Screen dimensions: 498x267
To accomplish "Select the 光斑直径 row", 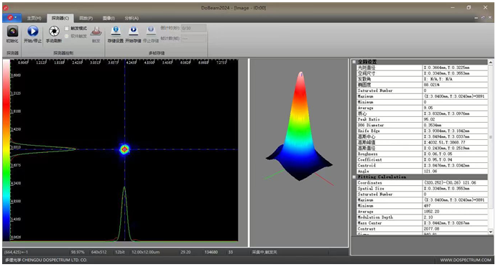I will coord(422,67).
